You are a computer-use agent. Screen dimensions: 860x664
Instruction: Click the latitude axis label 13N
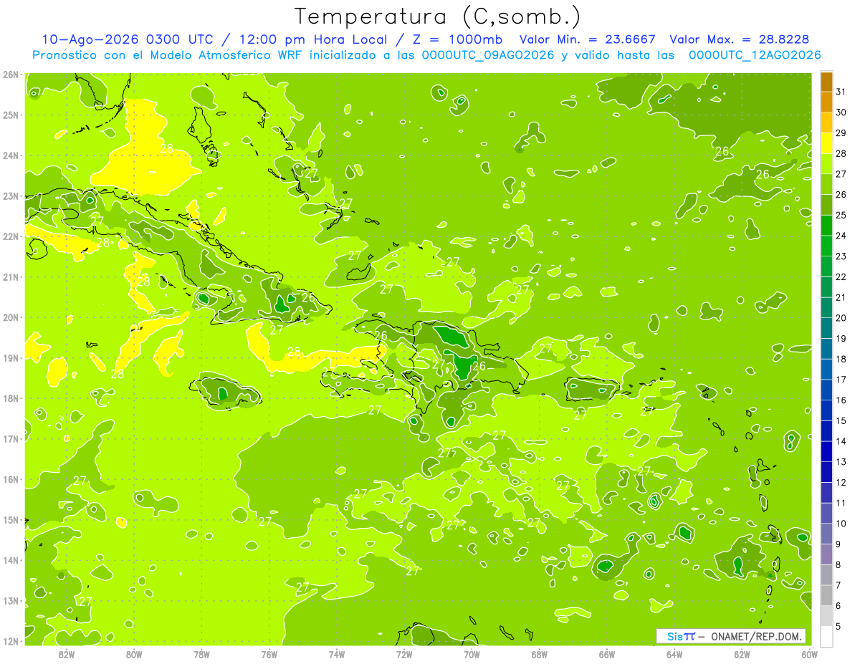[10, 601]
